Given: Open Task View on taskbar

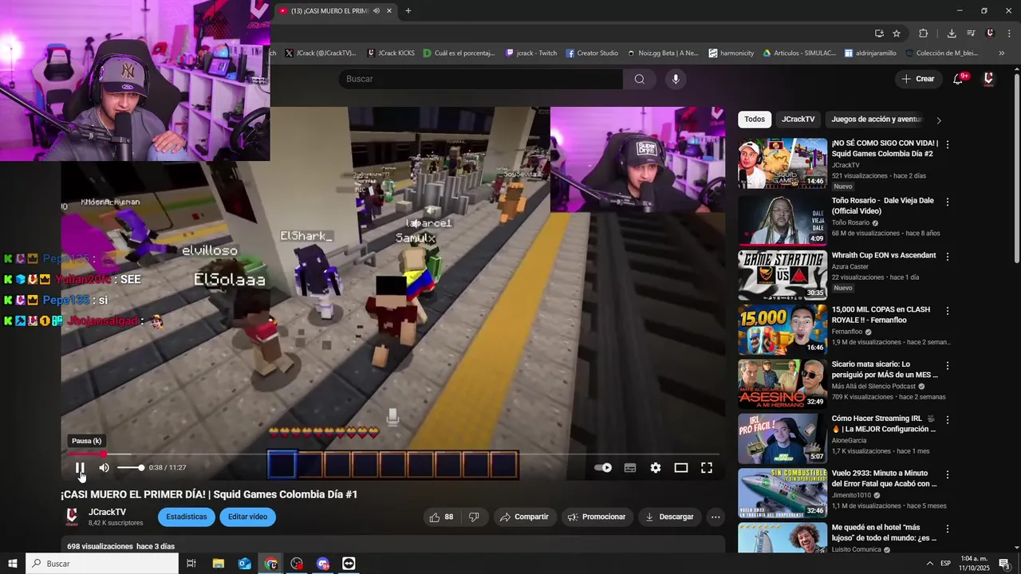Looking at the screenshot, I should tap(191, 564).
